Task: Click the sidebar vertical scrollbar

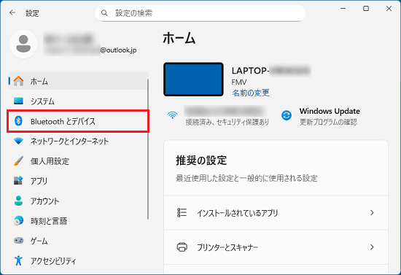Action: pyautogui.click(x=148, y=150)
